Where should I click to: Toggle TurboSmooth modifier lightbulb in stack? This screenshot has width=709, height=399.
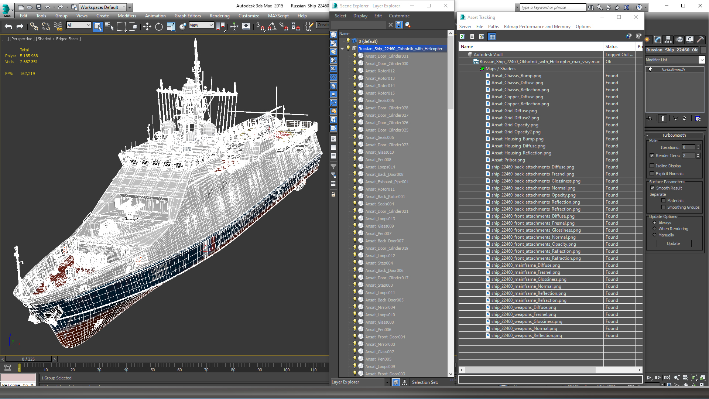(650, 69)
